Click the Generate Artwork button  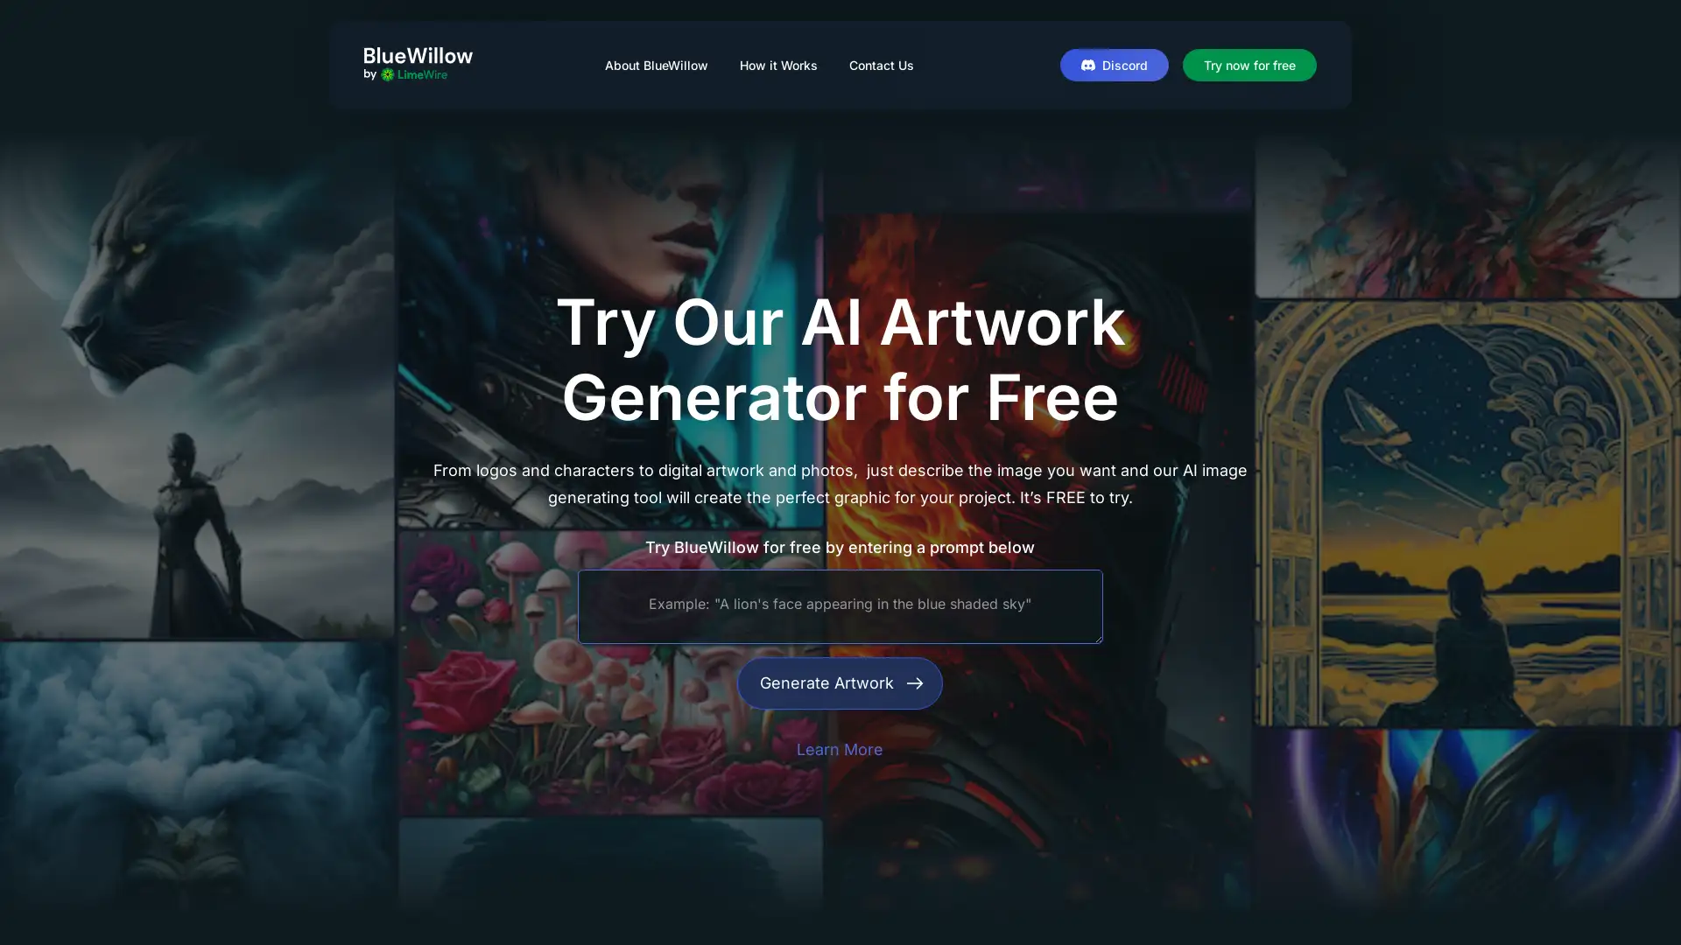[x=840, y=683]
